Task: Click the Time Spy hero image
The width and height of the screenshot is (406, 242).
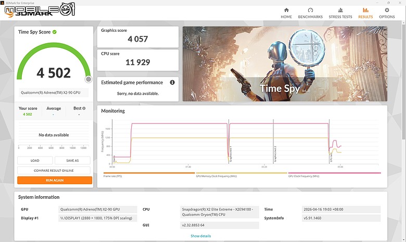Action: pyautogui.click(x=285, y=63)
